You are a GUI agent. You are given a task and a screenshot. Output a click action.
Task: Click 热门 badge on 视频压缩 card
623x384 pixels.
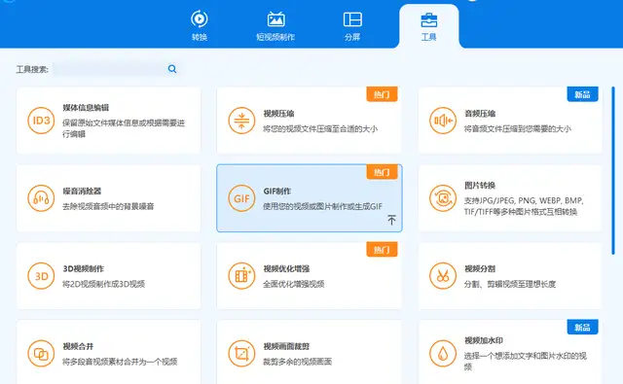point(382,94)
